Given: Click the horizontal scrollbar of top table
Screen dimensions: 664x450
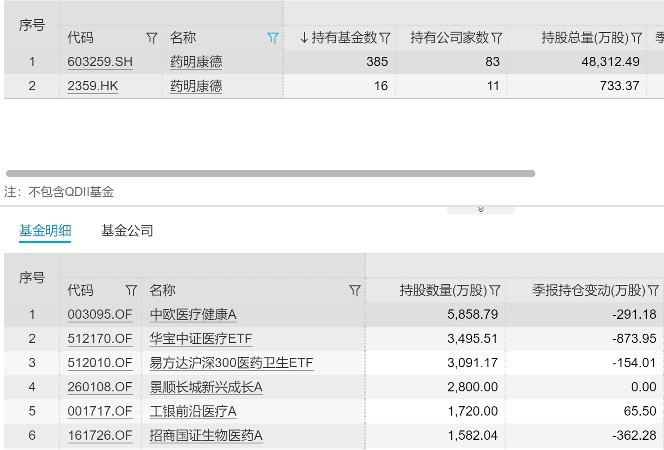Looking at the screenshot, I should pos(270,174).
